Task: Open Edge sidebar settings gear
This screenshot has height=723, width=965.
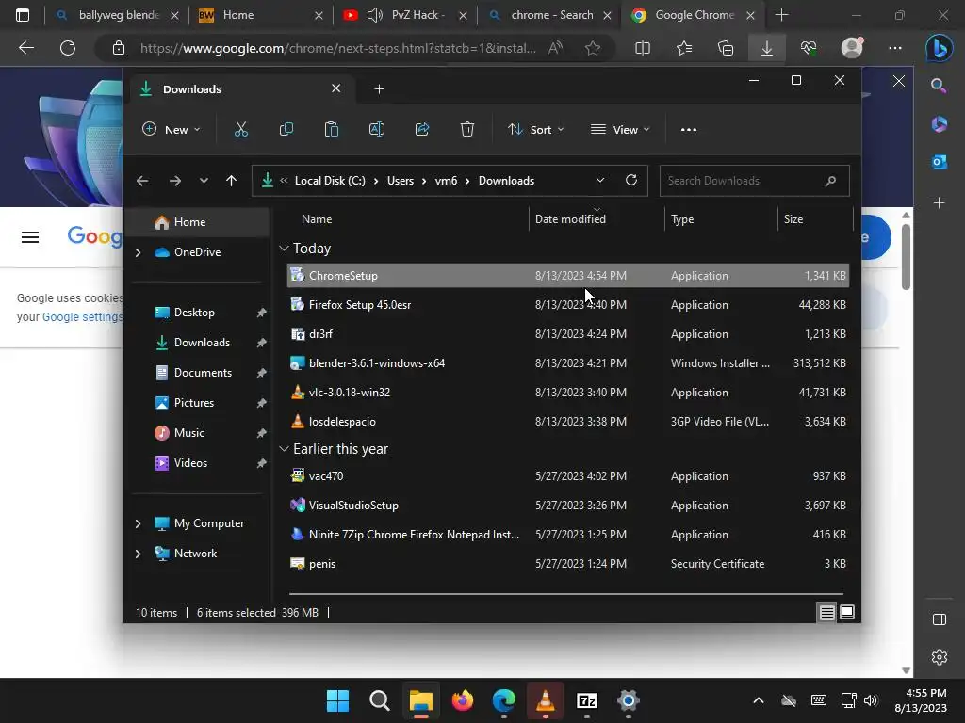Action: pos(940,656)
